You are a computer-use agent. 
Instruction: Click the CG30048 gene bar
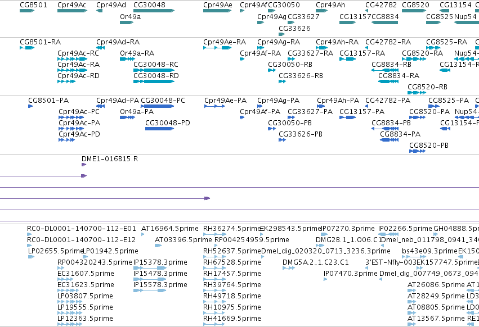click(x=154, y=11)
